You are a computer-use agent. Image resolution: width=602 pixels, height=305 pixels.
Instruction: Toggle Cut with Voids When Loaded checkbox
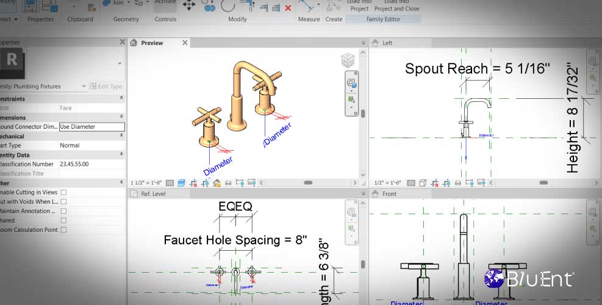63,202
